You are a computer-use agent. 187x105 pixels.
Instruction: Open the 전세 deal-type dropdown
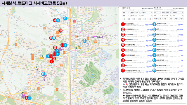(x=157, y=16)
